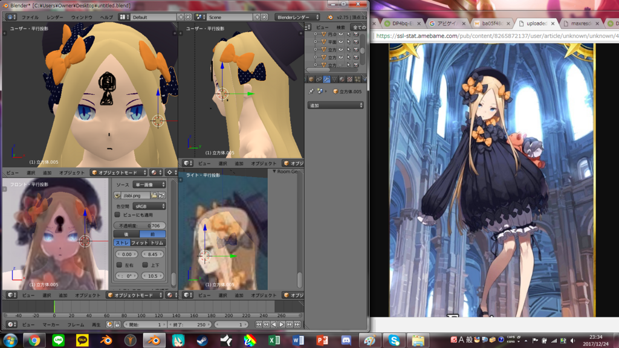This screenshot has width=619, height=348.
Task: Click the amebame.com URL in address bar
Action: 497,36
